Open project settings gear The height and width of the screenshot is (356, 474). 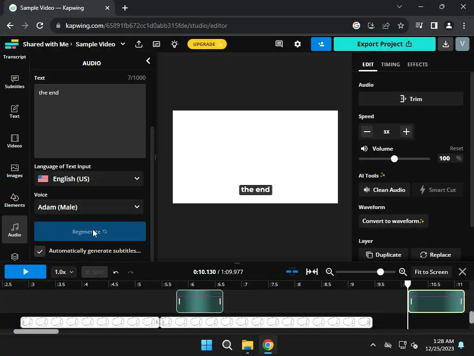click(x=298, y=44)
